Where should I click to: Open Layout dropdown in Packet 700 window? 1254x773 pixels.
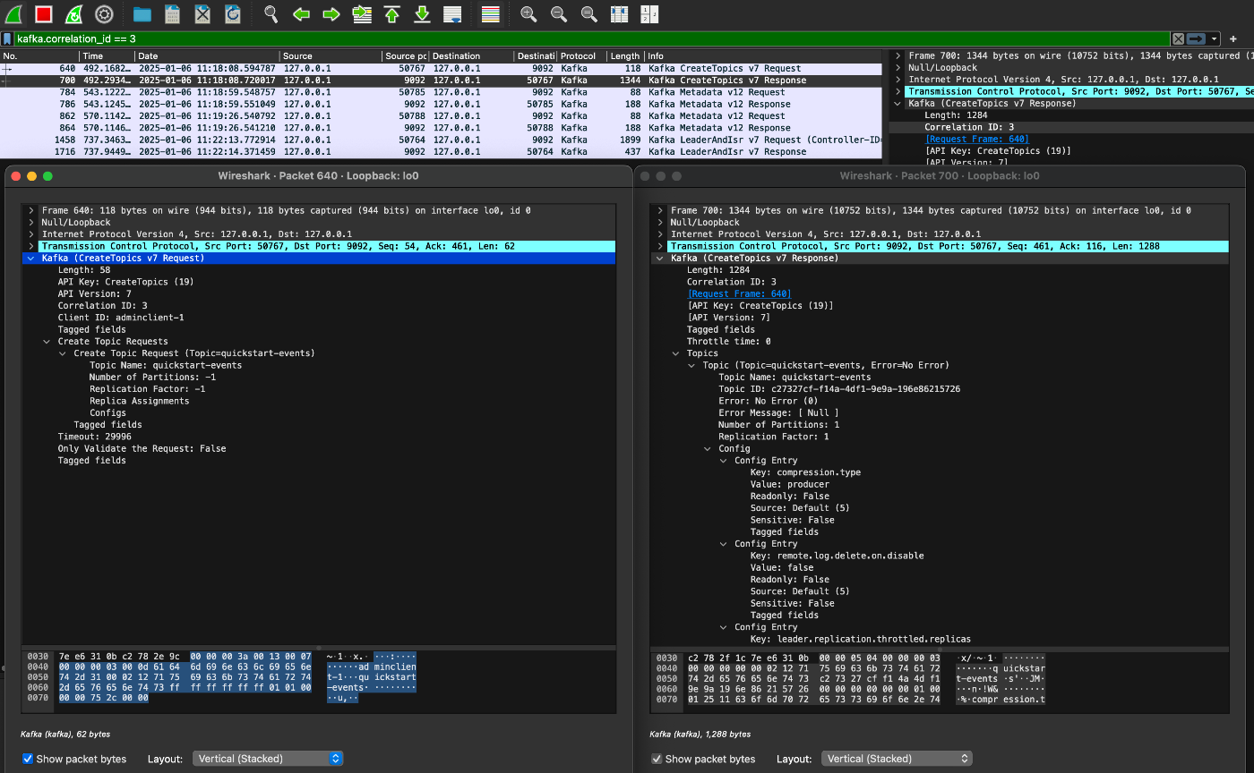click(x=897, y=759)
